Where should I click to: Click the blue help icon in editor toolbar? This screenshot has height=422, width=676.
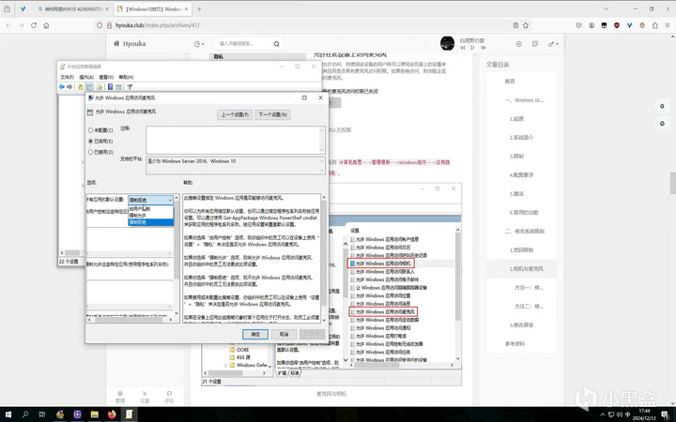tap(108, 87)
